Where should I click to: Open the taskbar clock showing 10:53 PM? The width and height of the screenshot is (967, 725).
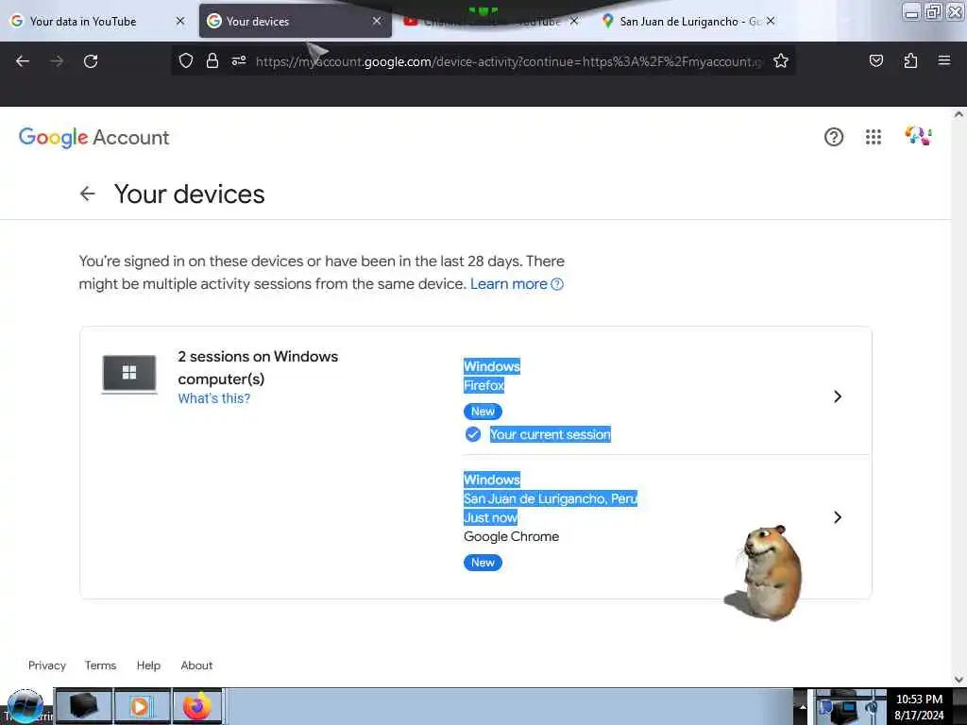coord(919,706)
